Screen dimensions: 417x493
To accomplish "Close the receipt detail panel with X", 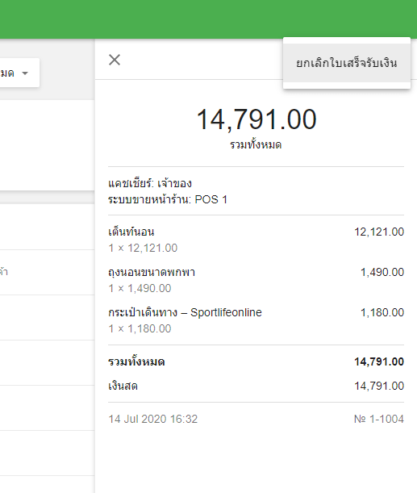I will coord(115,60).
